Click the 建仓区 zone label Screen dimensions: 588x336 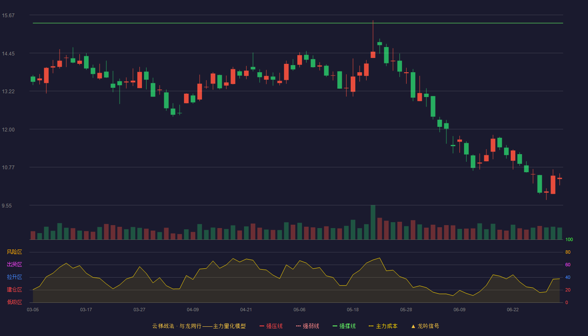tap(14, 290)
